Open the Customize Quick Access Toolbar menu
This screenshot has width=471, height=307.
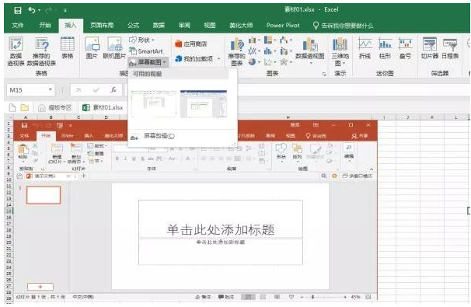click(65, 11)
